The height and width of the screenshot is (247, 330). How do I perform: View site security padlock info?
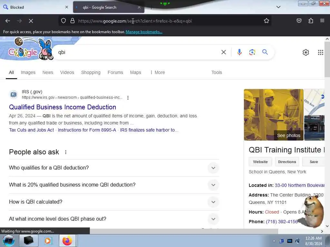pos(73,21)
